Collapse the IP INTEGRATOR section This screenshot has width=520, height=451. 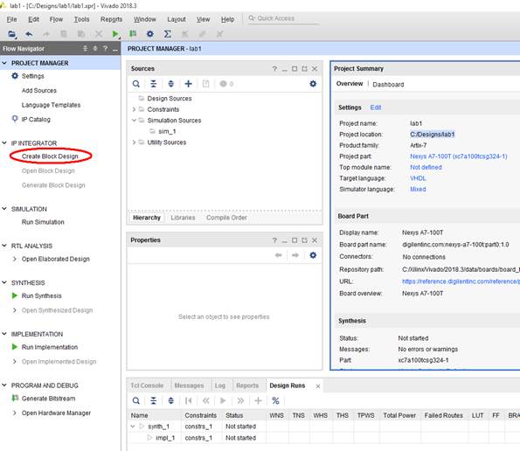click(x=4, y=143)
